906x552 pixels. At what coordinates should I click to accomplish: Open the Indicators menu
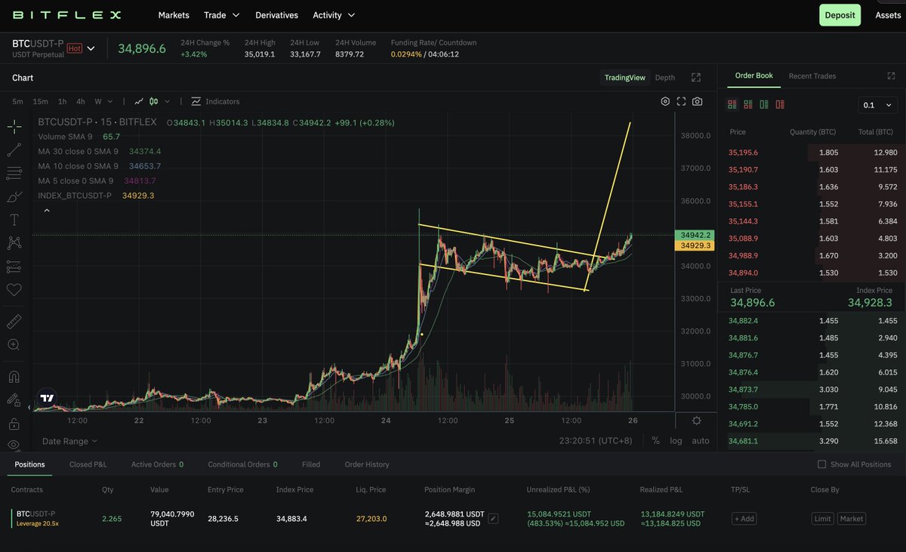(x=215, y=101)
